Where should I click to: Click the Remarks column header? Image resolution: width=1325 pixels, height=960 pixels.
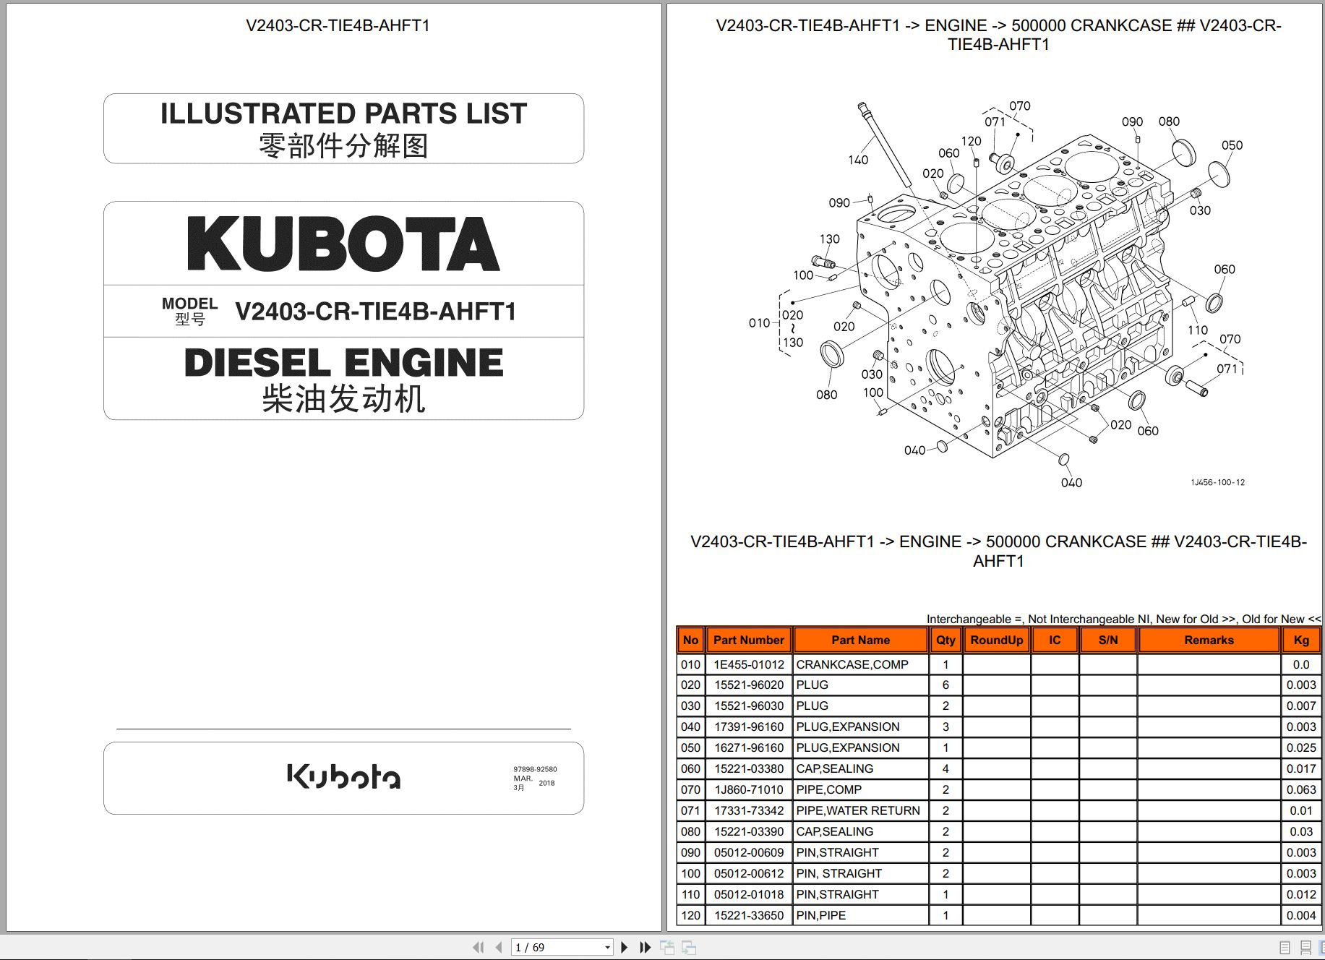click(x=1209, y=640)
